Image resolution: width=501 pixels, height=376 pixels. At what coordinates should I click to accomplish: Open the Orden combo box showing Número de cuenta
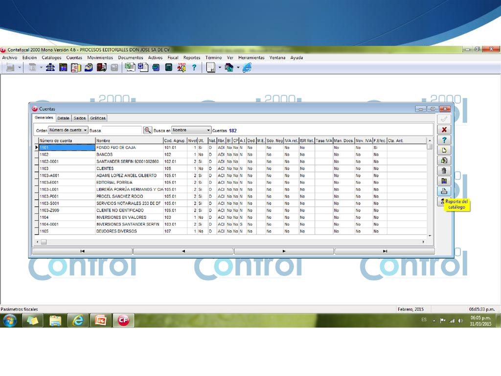click(x=68, y=130)
